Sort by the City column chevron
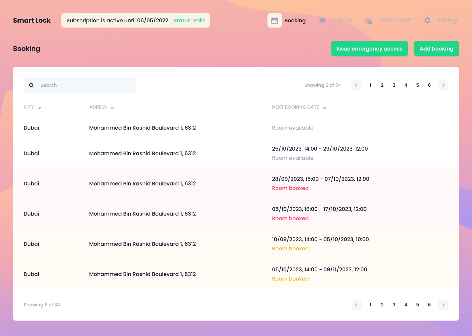472x336 pixels. (x=39, y=108)
